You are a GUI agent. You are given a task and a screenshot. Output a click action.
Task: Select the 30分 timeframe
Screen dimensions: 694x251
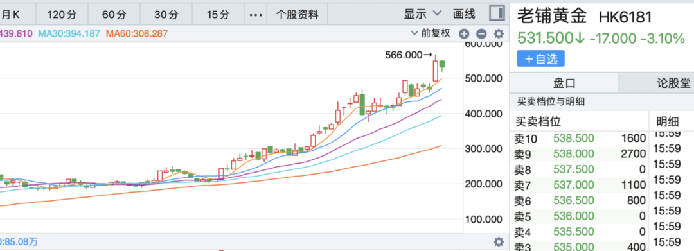[x=166, y=15]
